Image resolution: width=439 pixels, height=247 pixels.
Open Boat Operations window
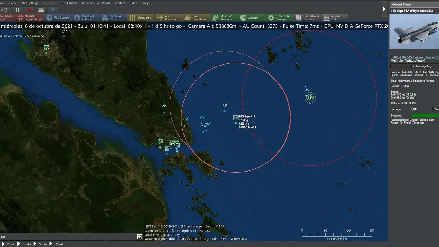click(x=195, y=17)
